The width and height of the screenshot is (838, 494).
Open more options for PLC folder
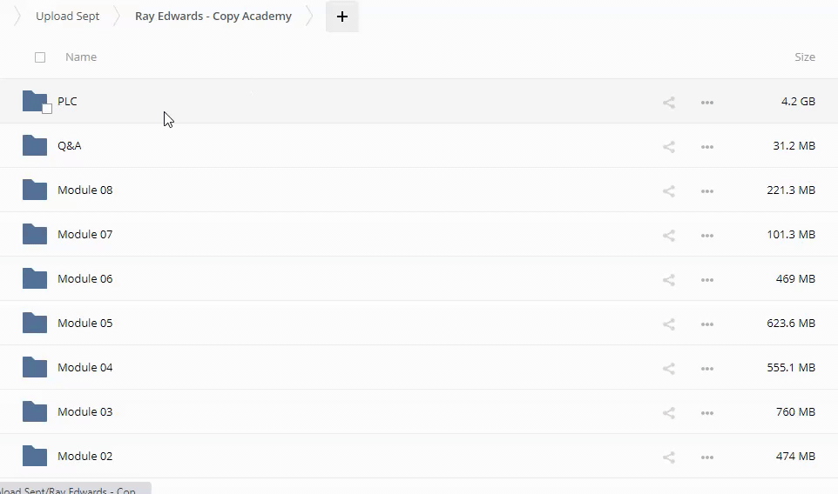[x=707, y=102]
